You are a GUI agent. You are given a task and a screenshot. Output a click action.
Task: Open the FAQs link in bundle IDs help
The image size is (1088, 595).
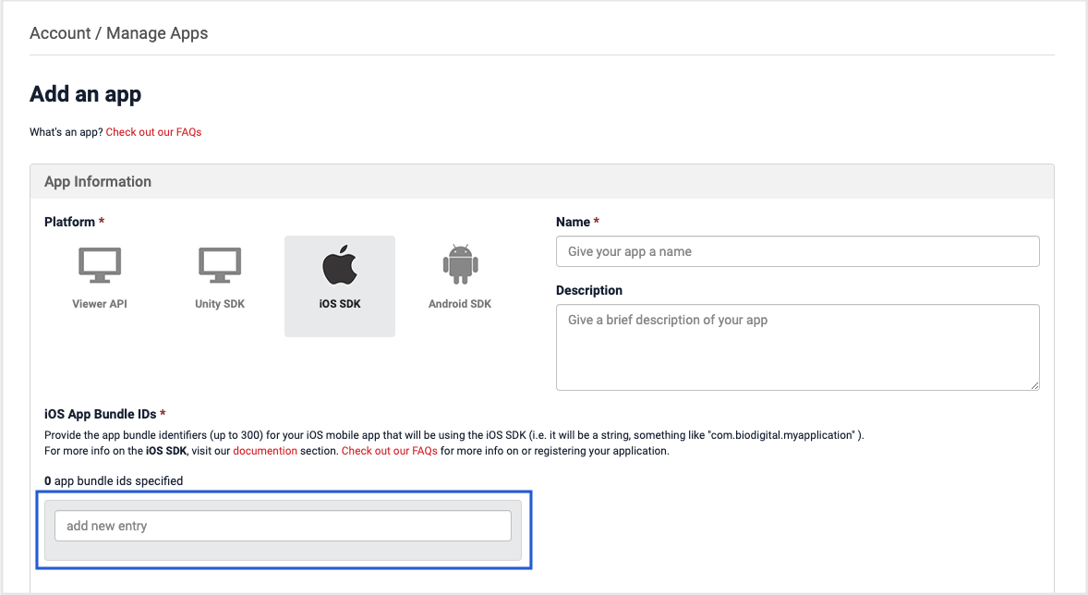(389, 451)
